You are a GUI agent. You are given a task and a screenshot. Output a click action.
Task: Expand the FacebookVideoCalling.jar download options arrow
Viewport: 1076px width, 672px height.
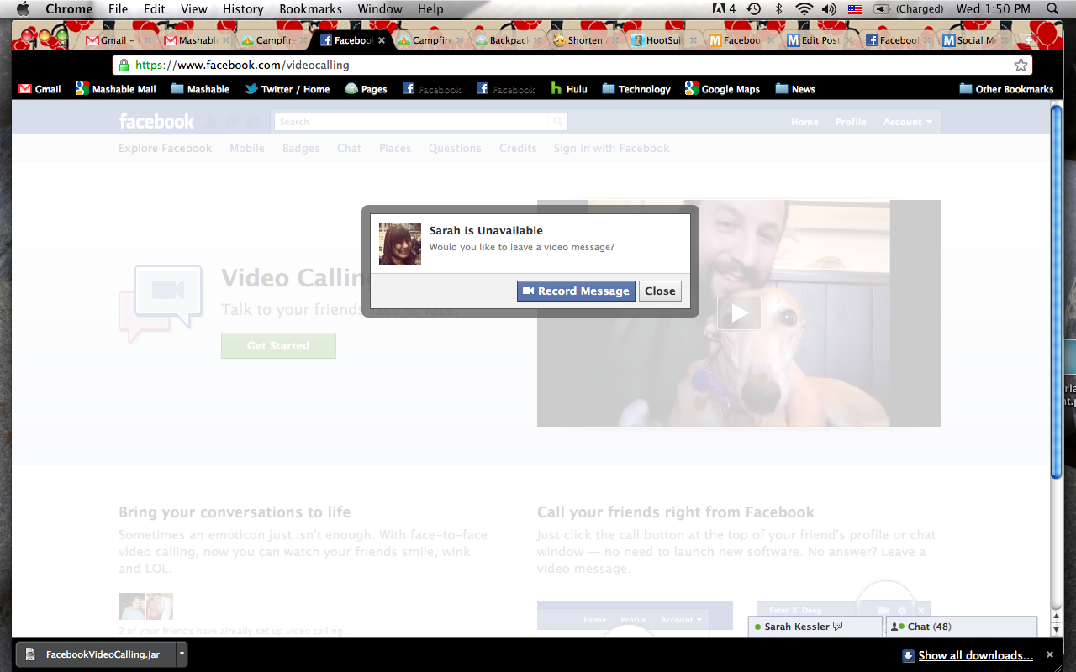(x=182, y=654)
